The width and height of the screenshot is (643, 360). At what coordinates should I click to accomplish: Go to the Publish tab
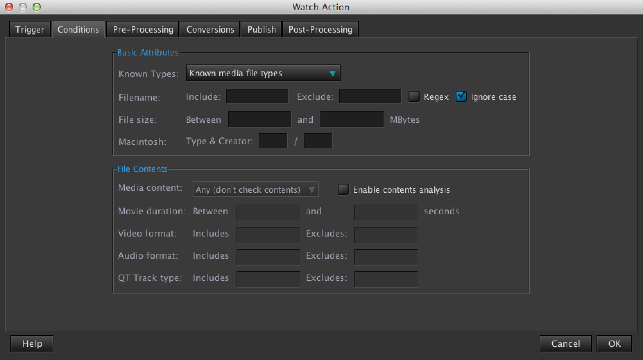[262, 29]
